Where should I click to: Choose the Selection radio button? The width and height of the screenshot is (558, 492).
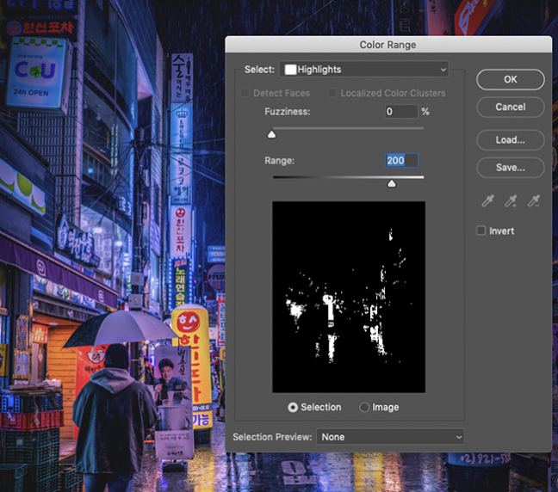click(x=294, y=407)
